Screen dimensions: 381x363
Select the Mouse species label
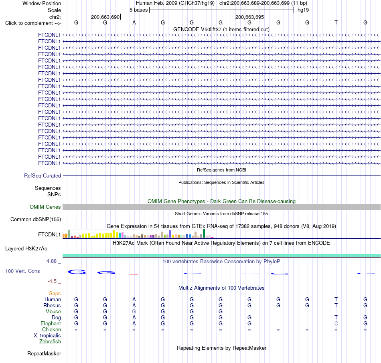click(53, 311)
